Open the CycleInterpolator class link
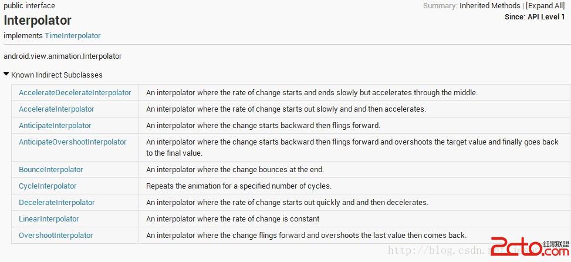This screenshot has height=262, width=571. pyautogui.click(x=48, y=186)
